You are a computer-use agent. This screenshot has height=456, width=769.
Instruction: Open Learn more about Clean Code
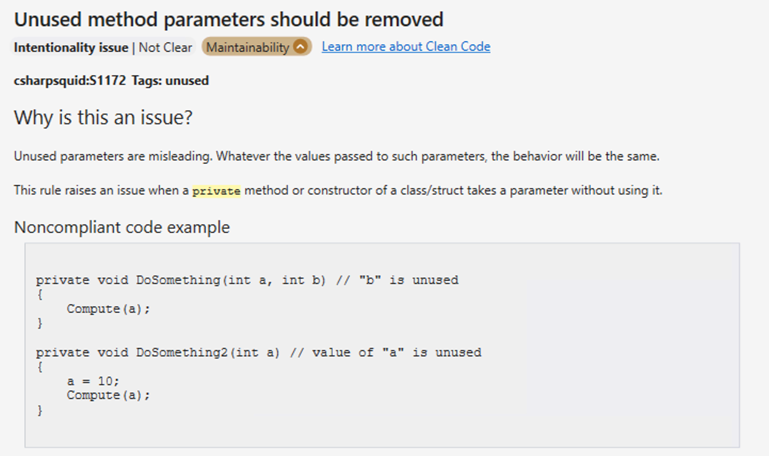(405, 47)
